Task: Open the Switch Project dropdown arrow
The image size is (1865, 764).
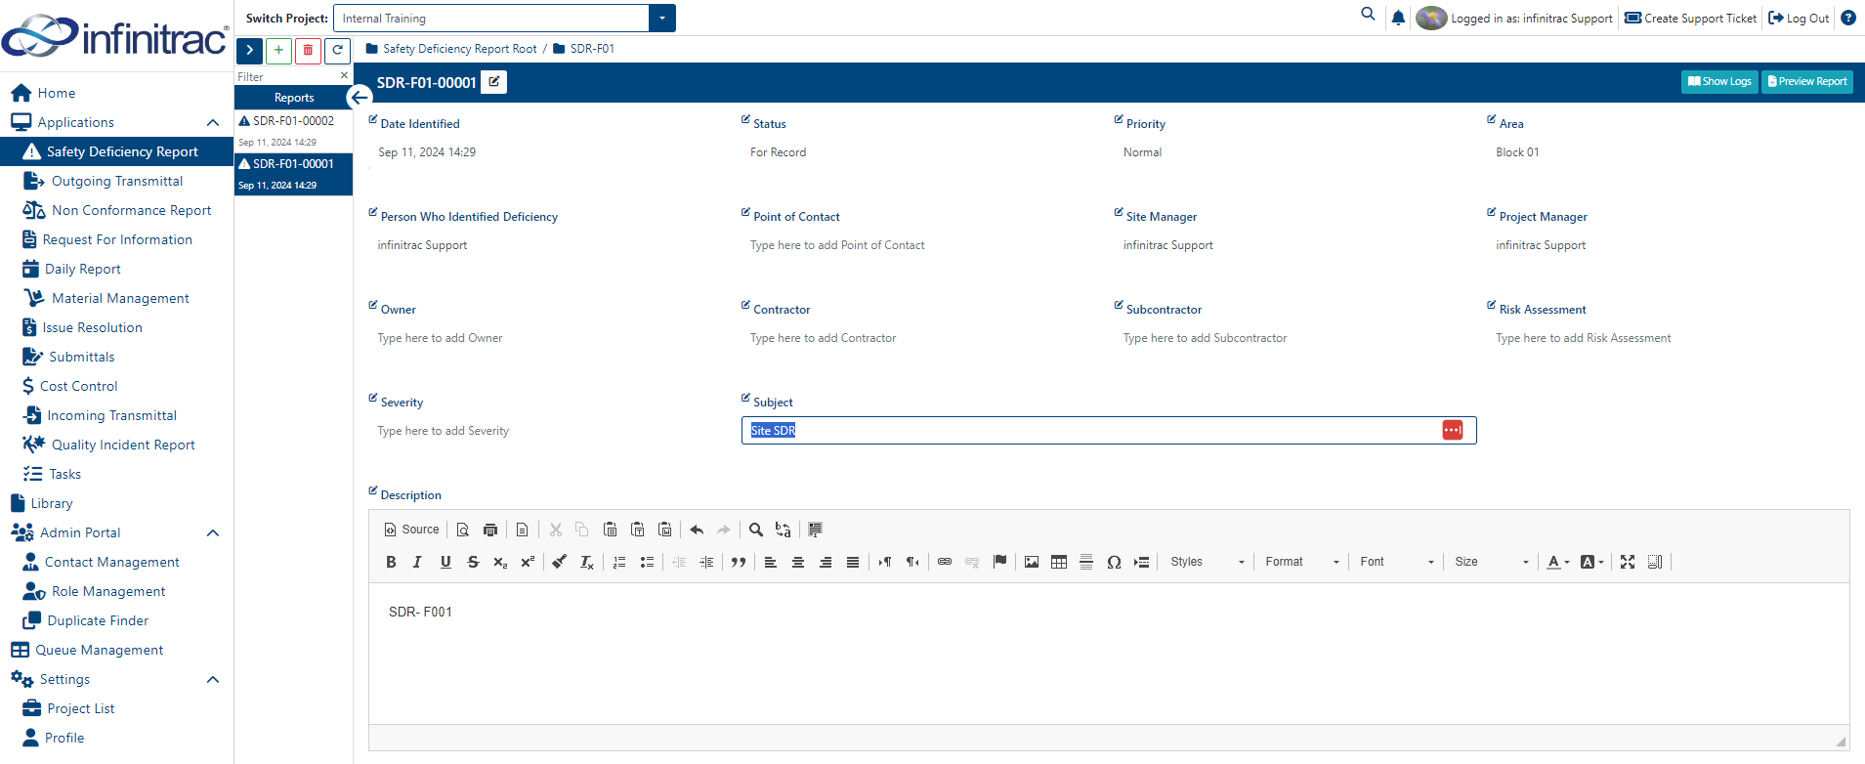Action: (662, 19)
